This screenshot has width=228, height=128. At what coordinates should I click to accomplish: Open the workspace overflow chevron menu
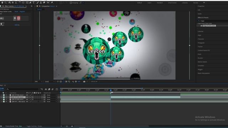click(x=204, y=3)
